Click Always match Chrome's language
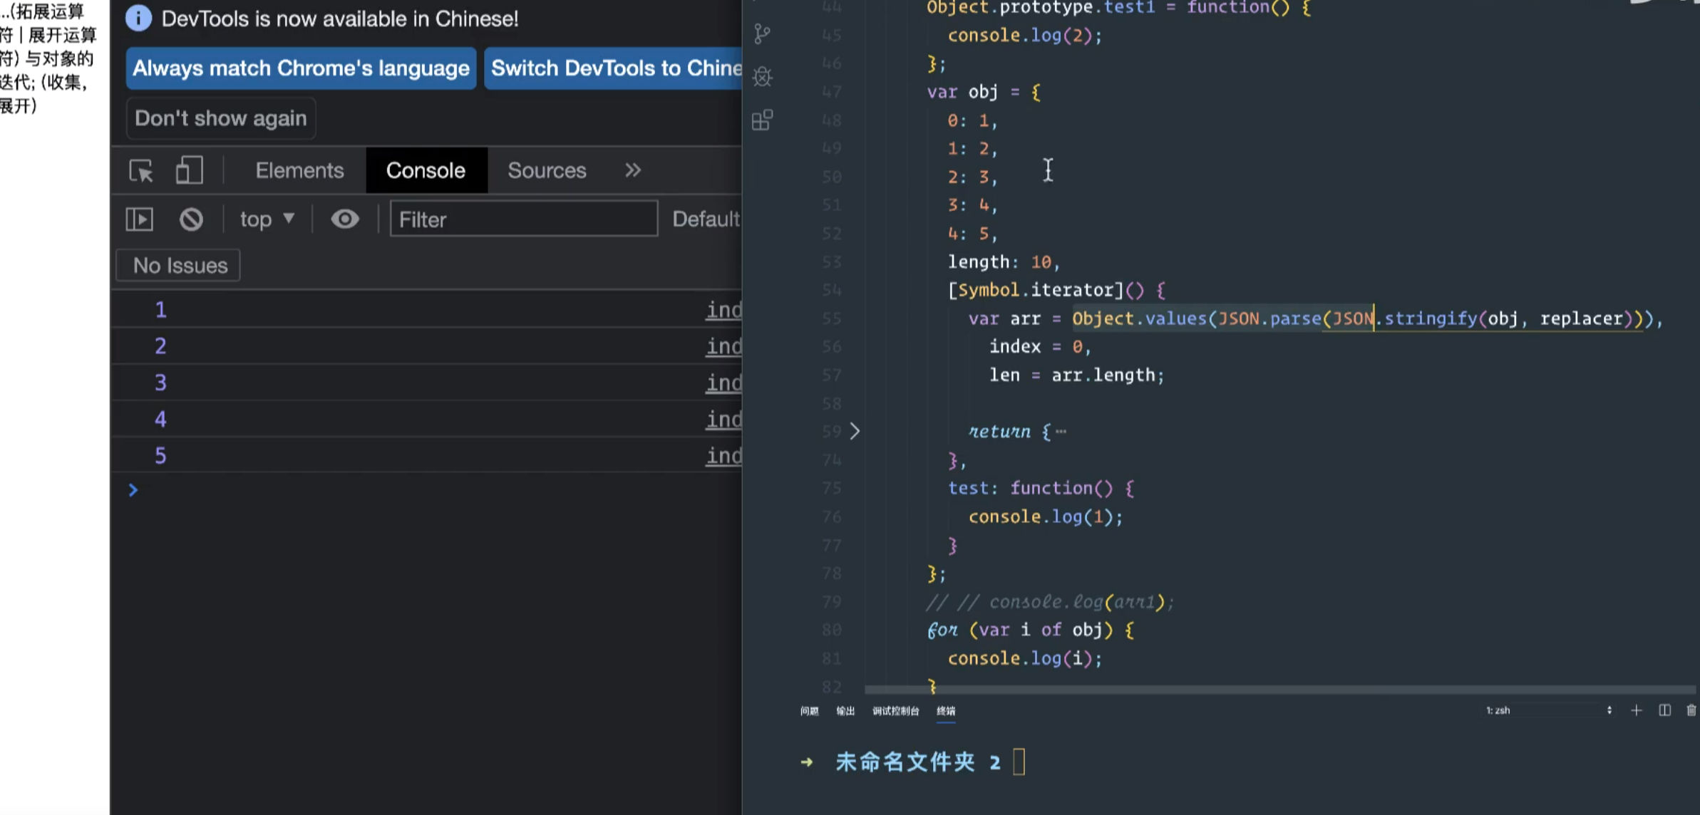This screenshot has width=1700, height=815. (301, 68)
